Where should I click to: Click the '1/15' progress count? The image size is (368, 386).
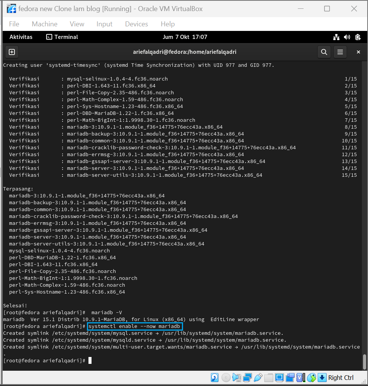(350, 79)
